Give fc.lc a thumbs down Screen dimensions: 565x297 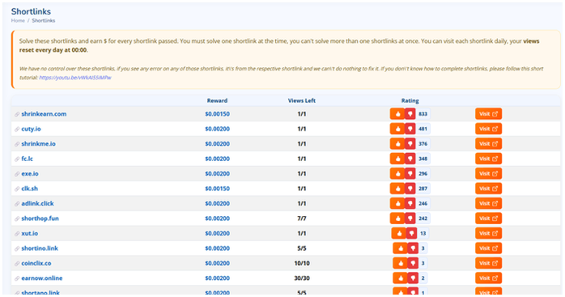[x=410, y=159]
